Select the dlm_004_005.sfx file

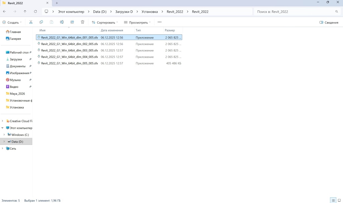[109, 57]
